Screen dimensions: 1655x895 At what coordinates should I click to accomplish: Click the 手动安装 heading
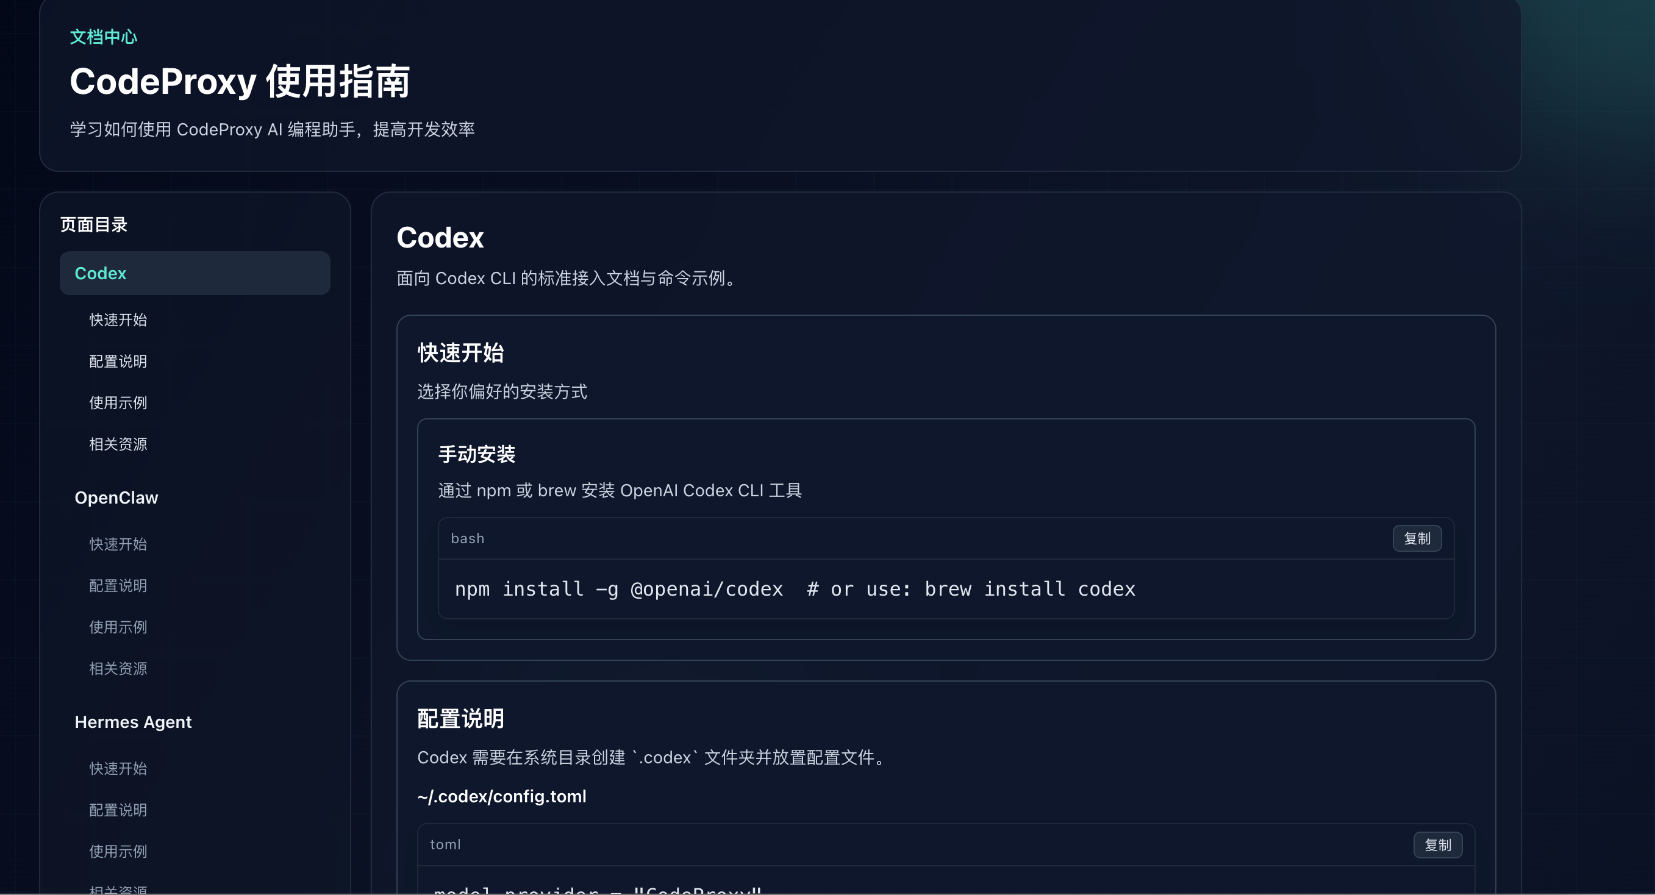click(x=477, y=454)
